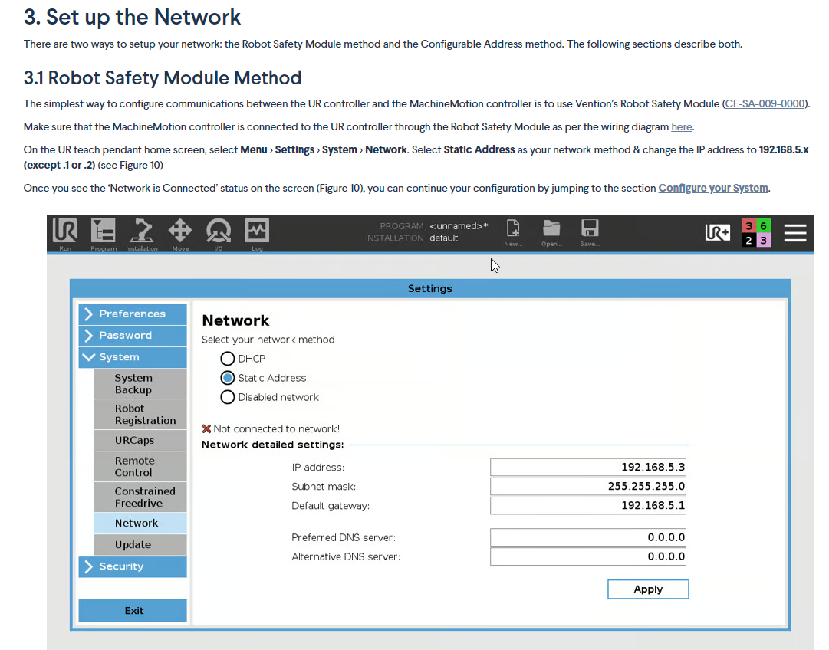The image size is (829, 650).
Task: Click the Settings dialog title
Action: (429, 288)
